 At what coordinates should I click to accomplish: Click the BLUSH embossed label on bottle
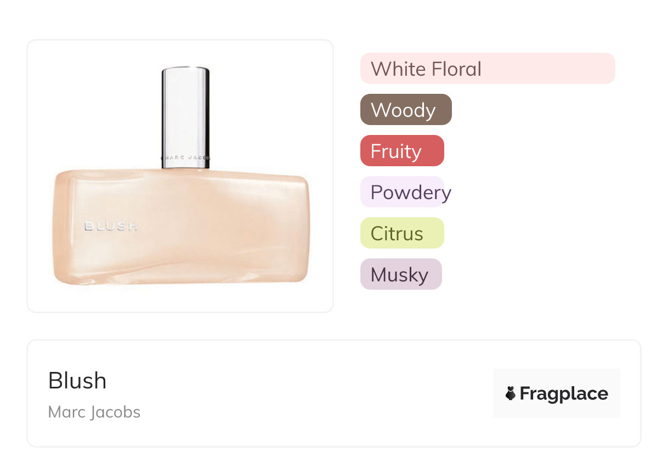[110, 226]
